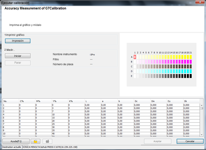The height and width of the screenshot is (150, 206).
Task: Close the Ejecutar calibración dialog
Action: click(200, 2)
